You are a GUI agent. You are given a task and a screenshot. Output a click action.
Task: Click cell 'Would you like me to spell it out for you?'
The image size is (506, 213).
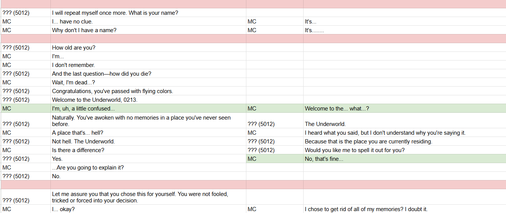pos(404,150)
